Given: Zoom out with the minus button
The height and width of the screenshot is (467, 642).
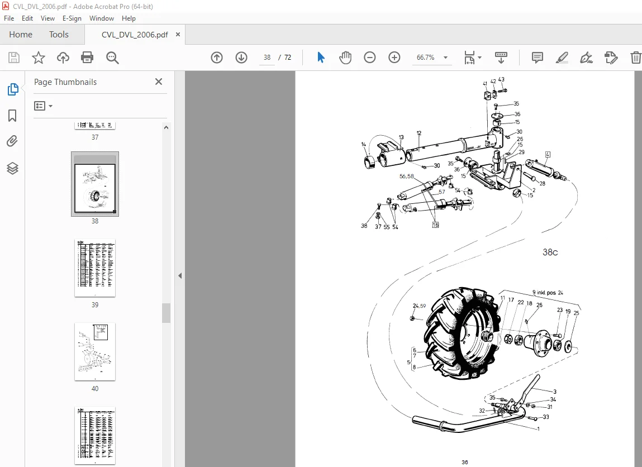Looking at the screenshot, I should (370, 58).
